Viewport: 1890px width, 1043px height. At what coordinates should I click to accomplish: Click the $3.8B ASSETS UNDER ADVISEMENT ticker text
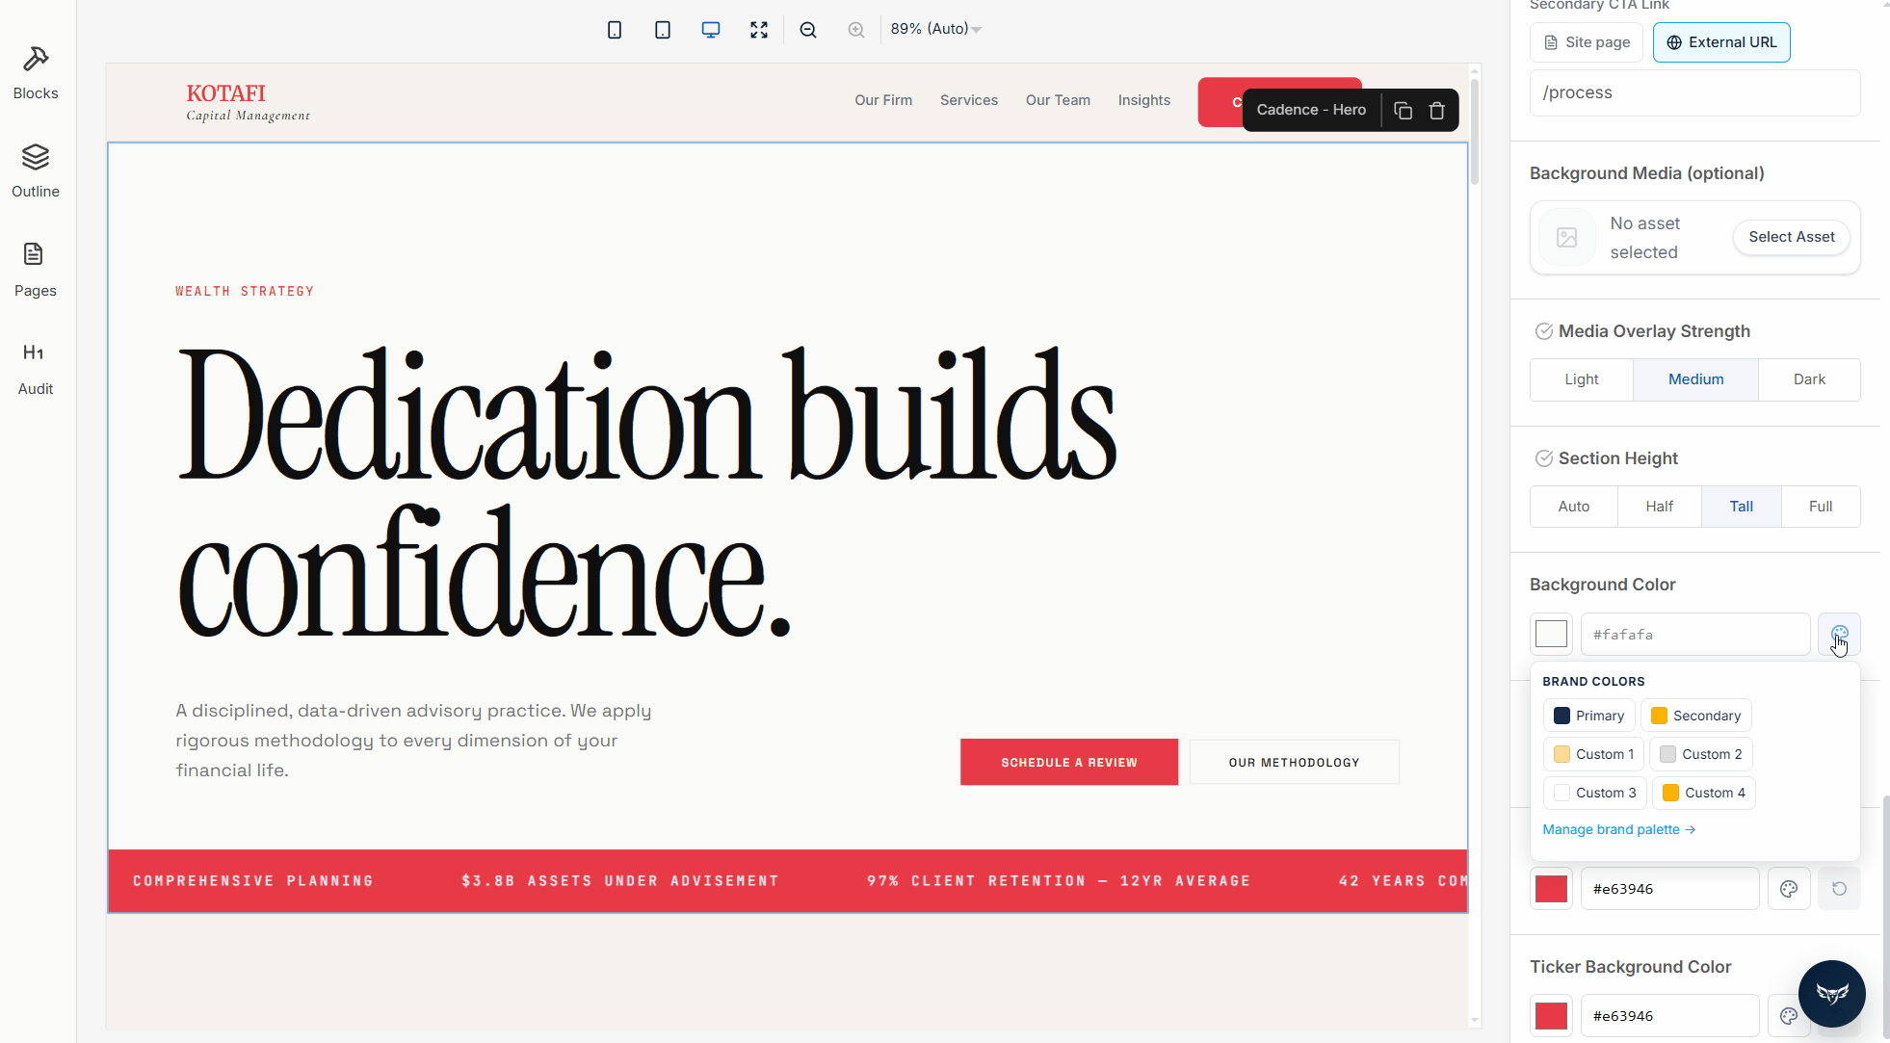[x=619, y=880]
